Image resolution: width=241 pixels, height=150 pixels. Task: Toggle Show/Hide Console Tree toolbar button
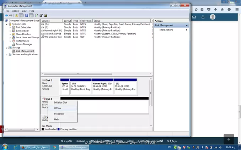click(x=21, y=16)
